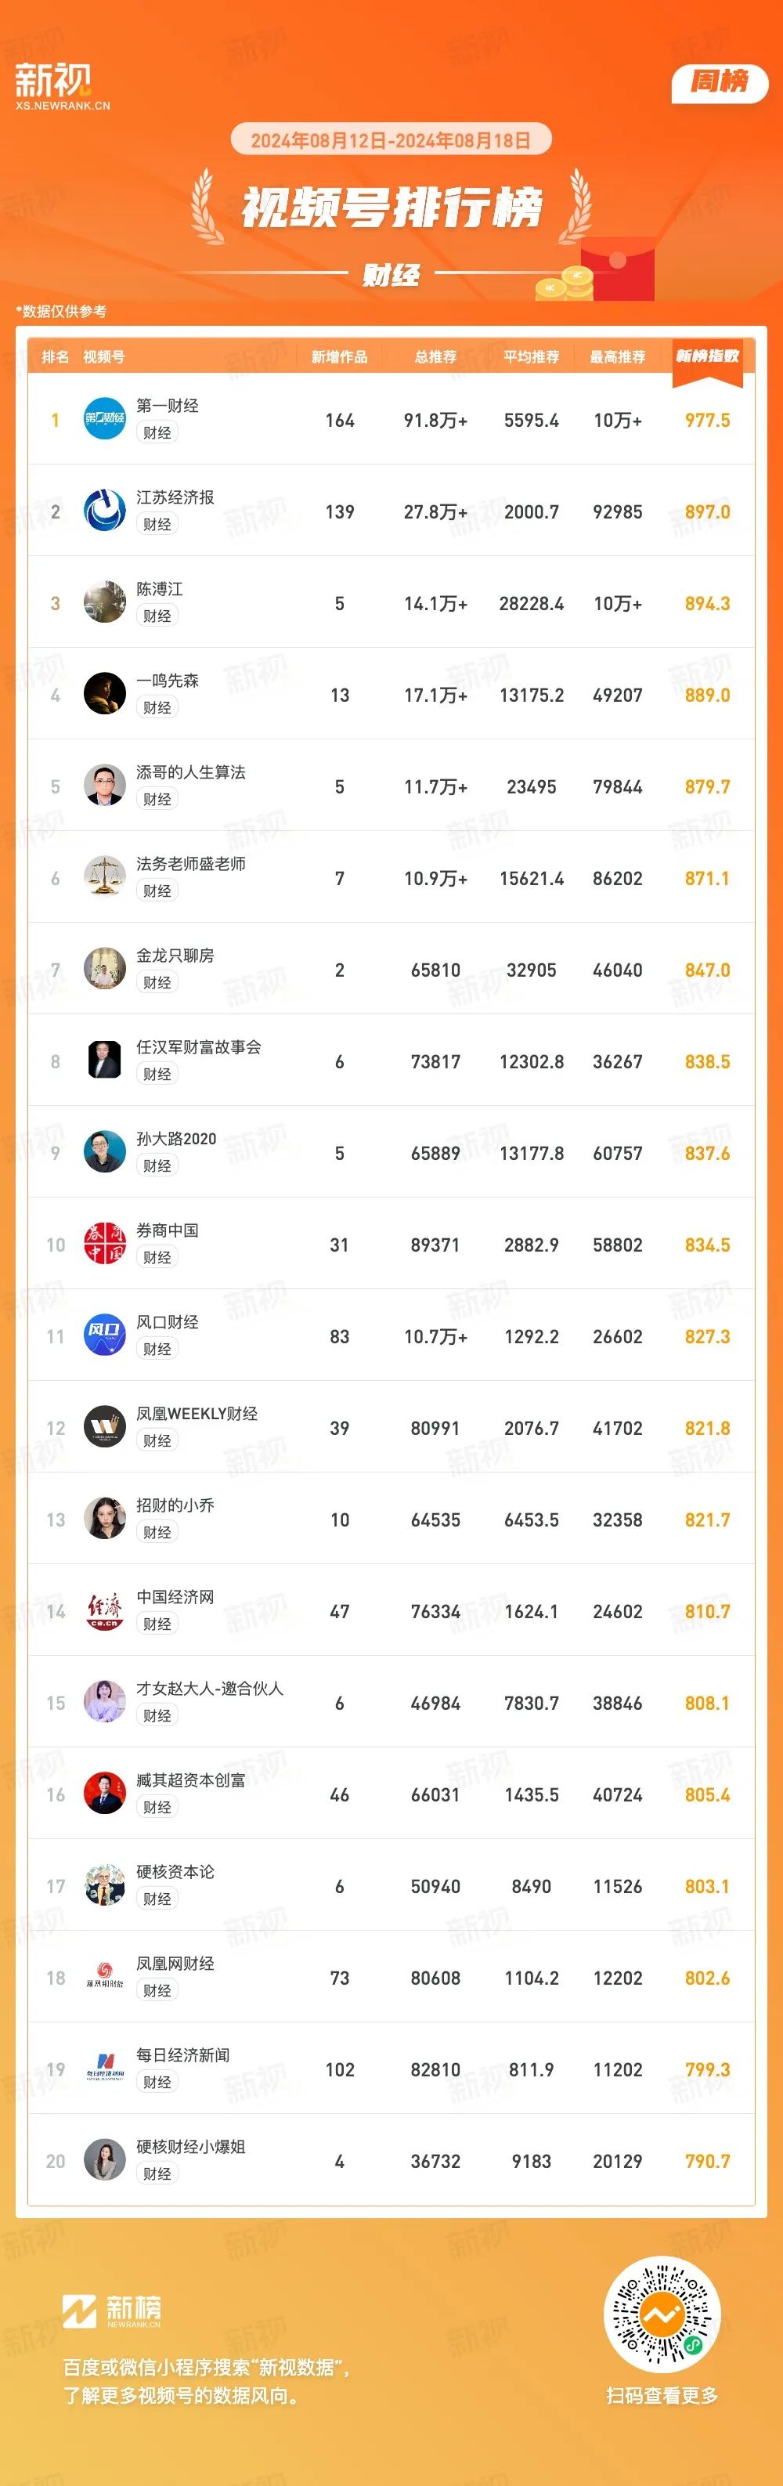The image size is (783, 2486).
Task: Click the 周榜 weekly badge
Action: point(720,82)
